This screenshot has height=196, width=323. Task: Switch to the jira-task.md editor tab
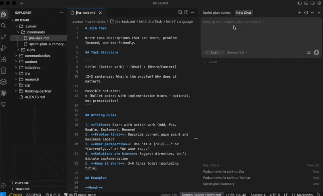(x=86, y=13)
